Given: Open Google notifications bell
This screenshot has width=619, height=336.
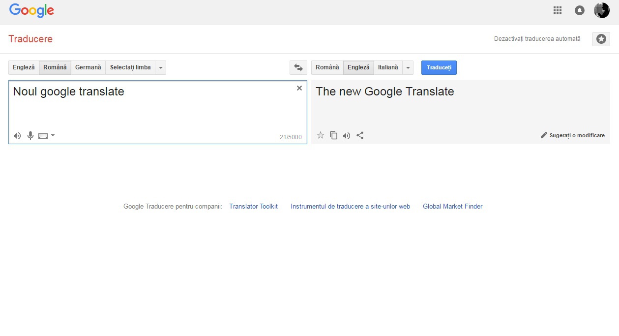Looking at the screenshot, I should pyautogui.click(x=580, y=10).
